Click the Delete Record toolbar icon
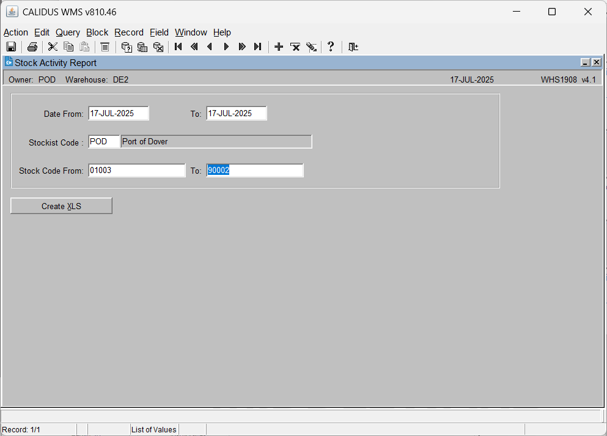This screenshot has height=436, width=607. coord(295,47)
